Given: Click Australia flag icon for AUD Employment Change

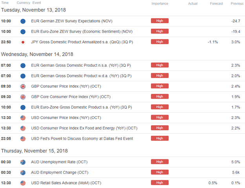Looking at the screenshot, I should 23,173.
